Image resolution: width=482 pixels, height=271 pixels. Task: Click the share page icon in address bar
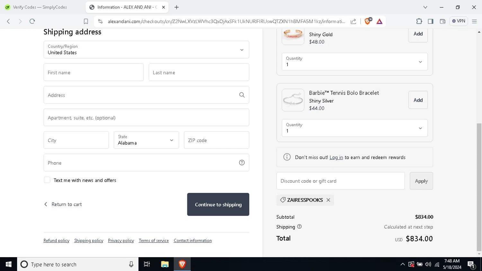[x=353, y=21]
